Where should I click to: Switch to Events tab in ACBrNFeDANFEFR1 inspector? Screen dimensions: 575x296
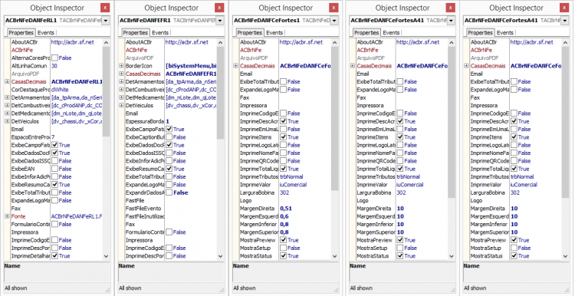pyautogui.click(x=160, y=33)
